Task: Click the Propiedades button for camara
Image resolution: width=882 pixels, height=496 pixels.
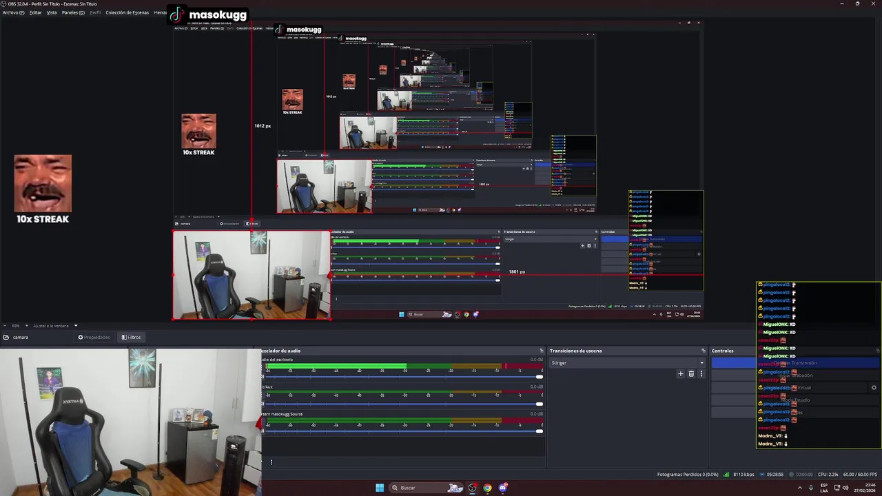Action: click(94, 337)
